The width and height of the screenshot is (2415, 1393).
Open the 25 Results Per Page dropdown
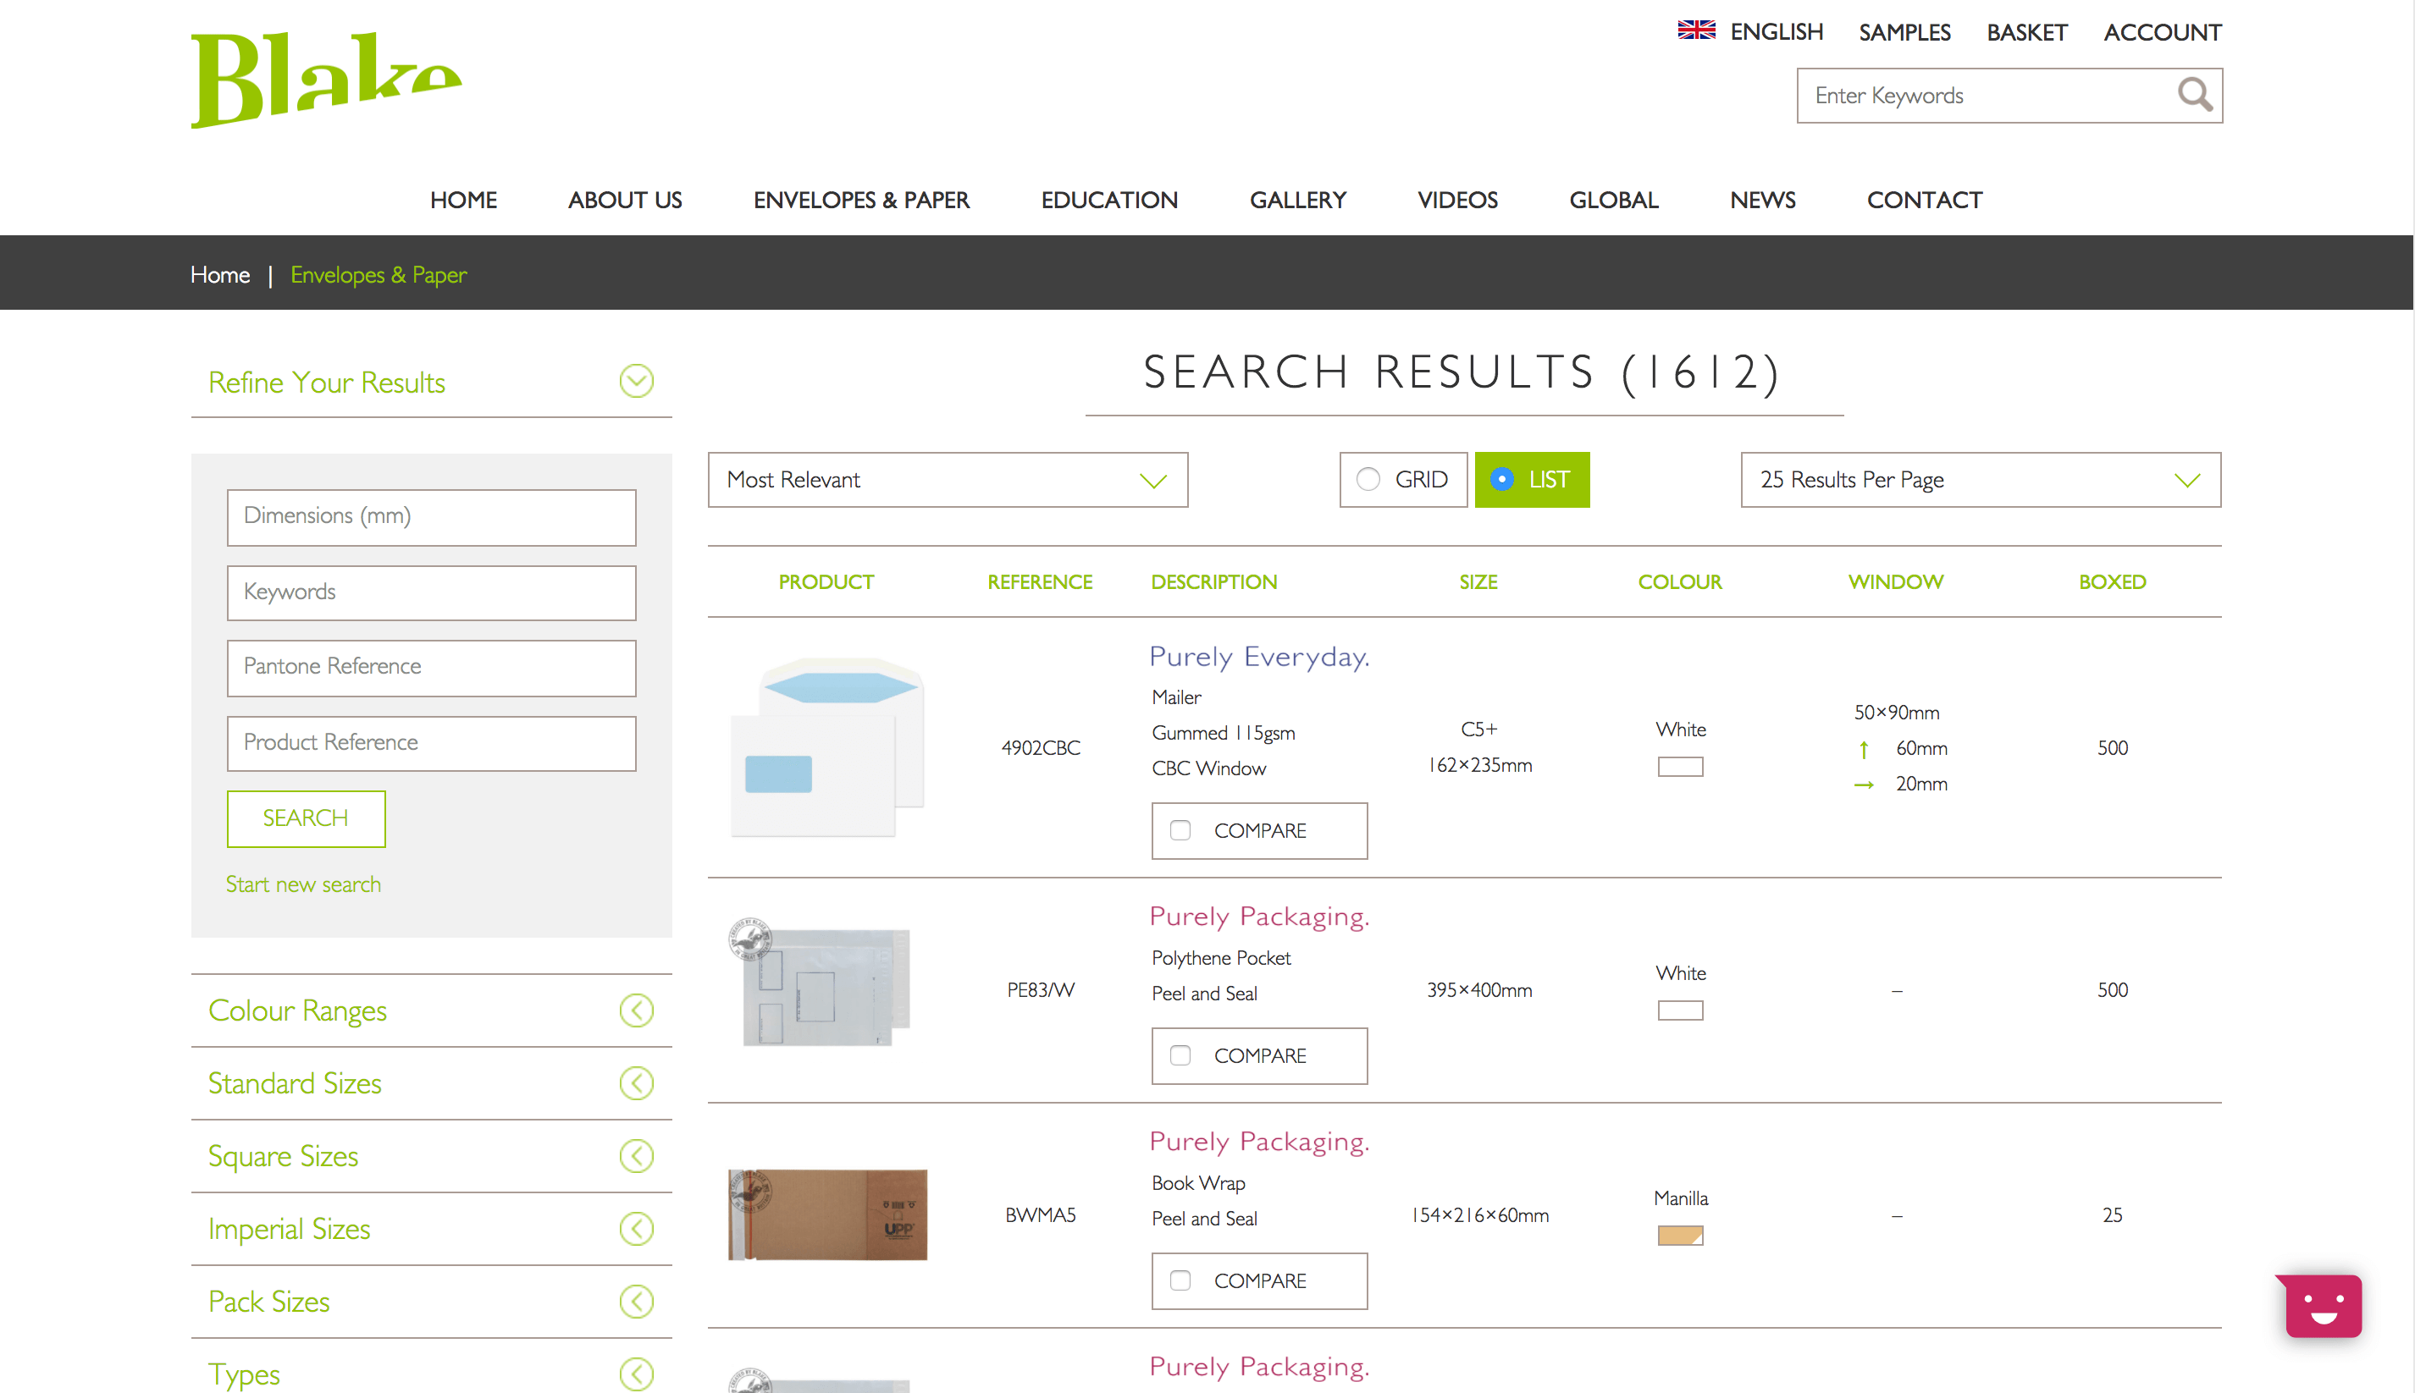point(1981,481)
